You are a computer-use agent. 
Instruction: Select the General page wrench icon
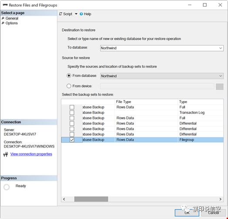point(3,18)
